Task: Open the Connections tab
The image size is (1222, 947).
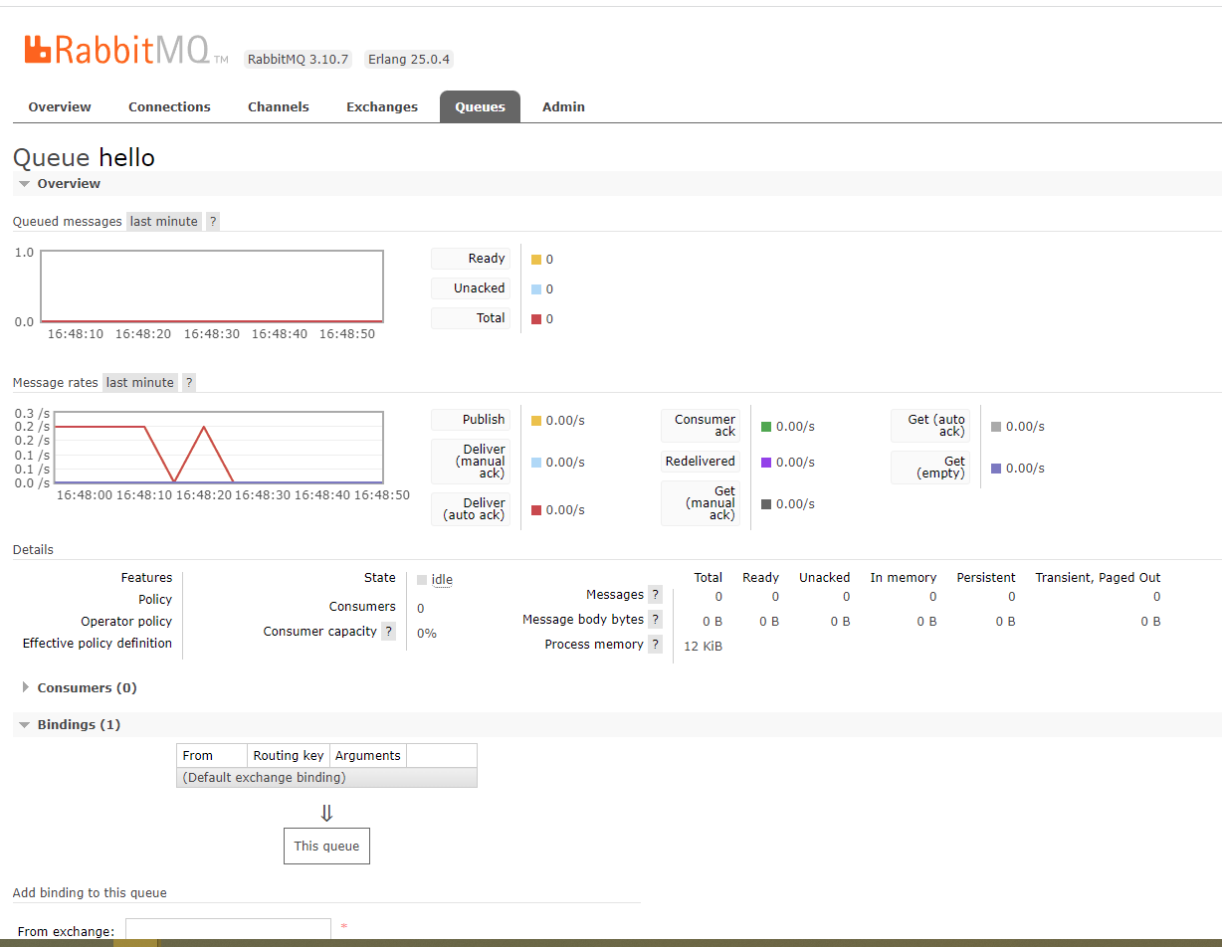Action: pyautogui.click(x=169, y=106)
